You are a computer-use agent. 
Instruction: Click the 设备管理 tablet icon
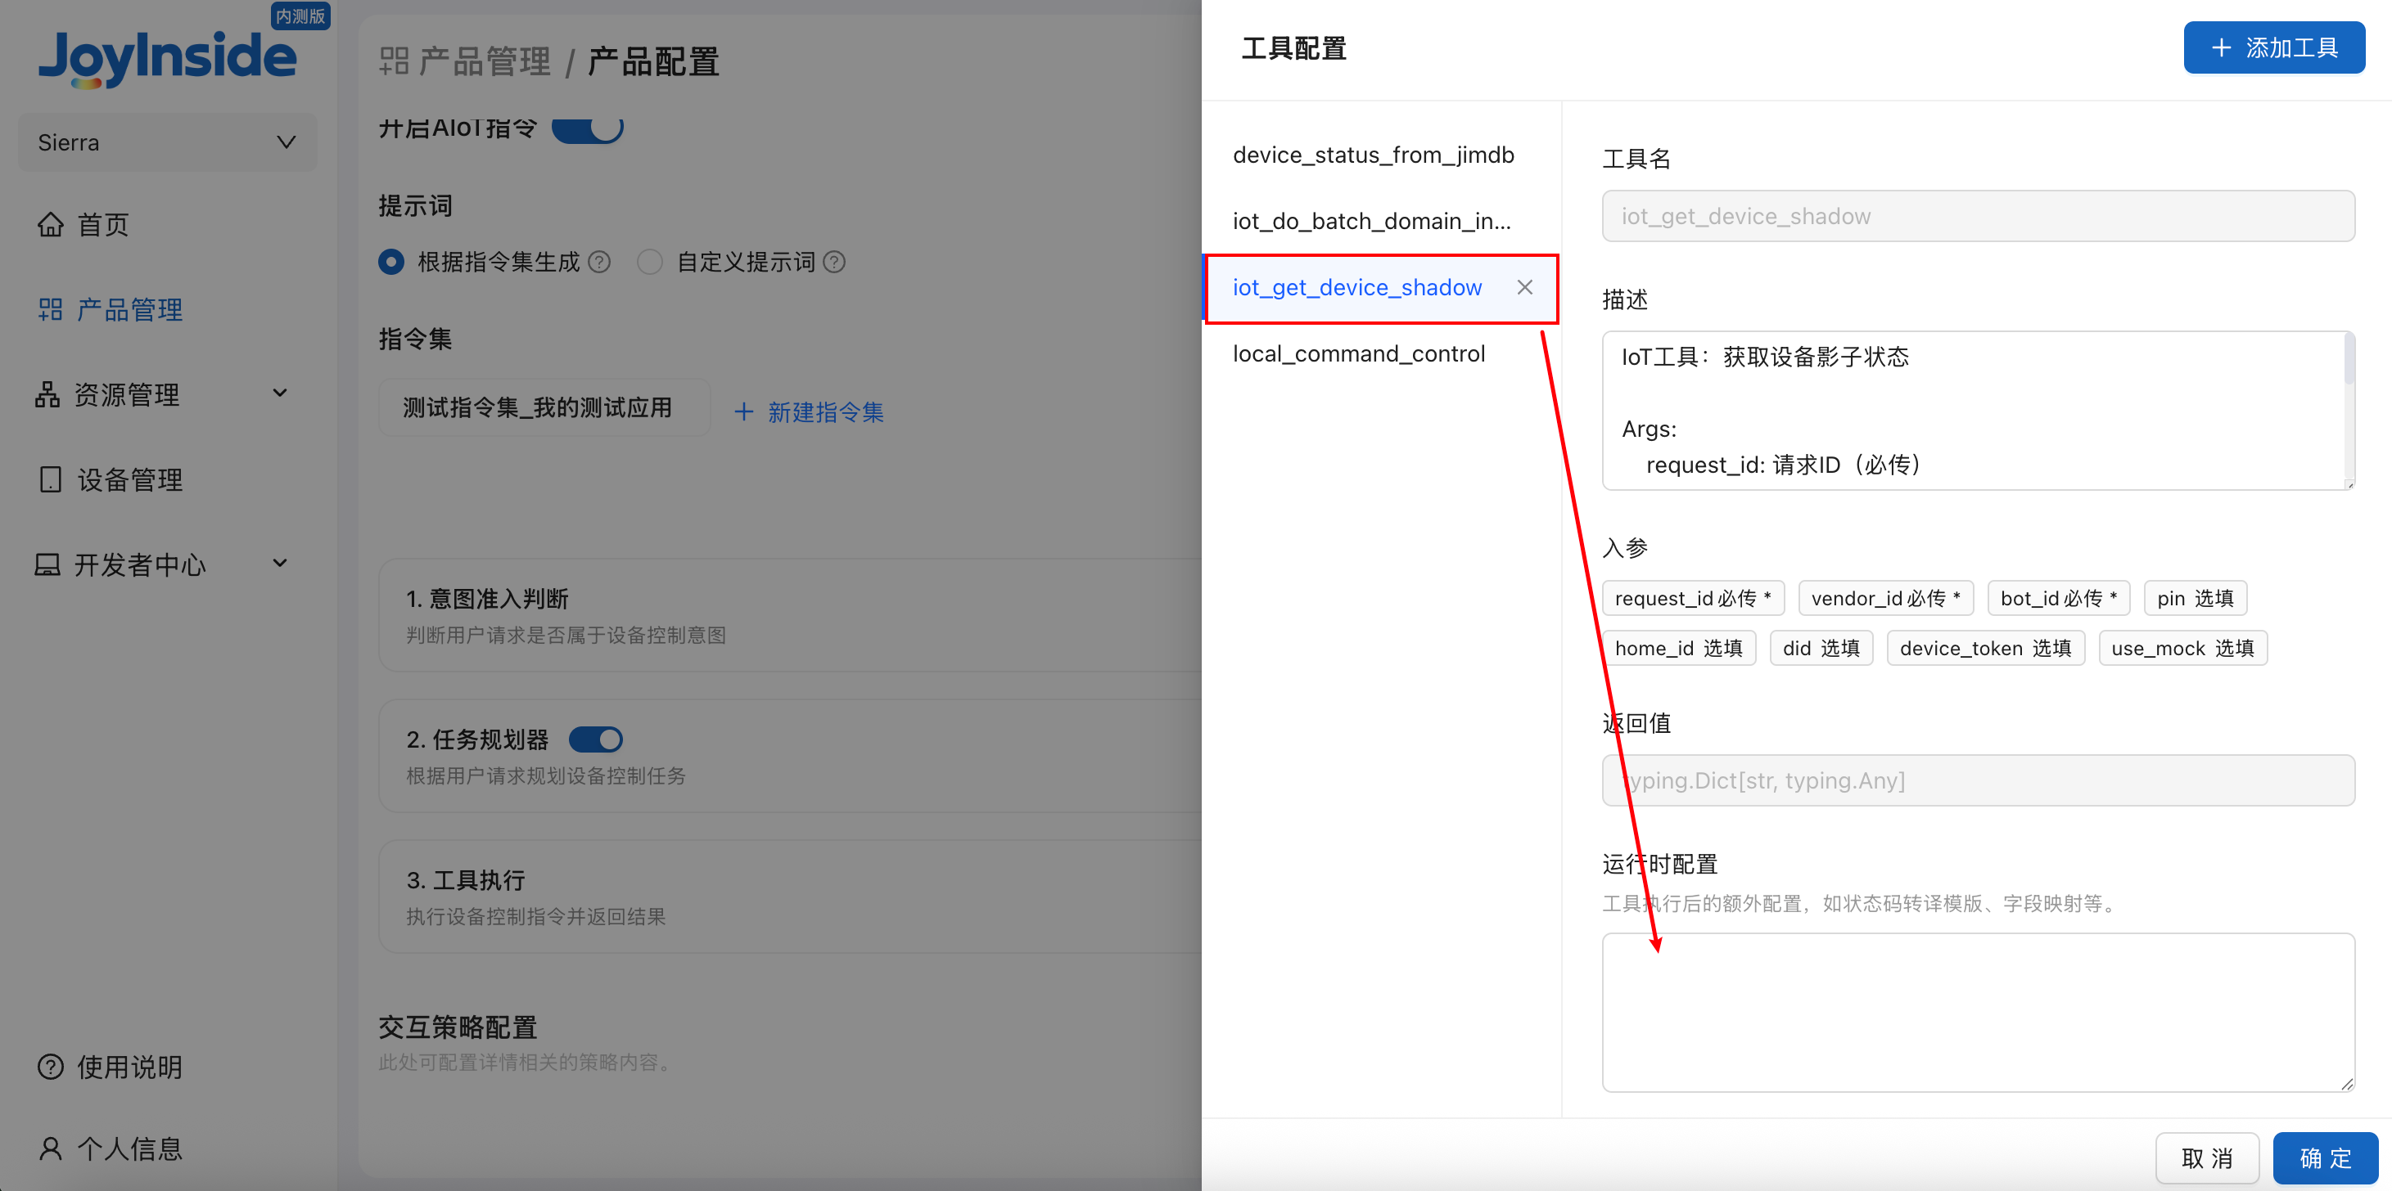[x=50, y=479]
